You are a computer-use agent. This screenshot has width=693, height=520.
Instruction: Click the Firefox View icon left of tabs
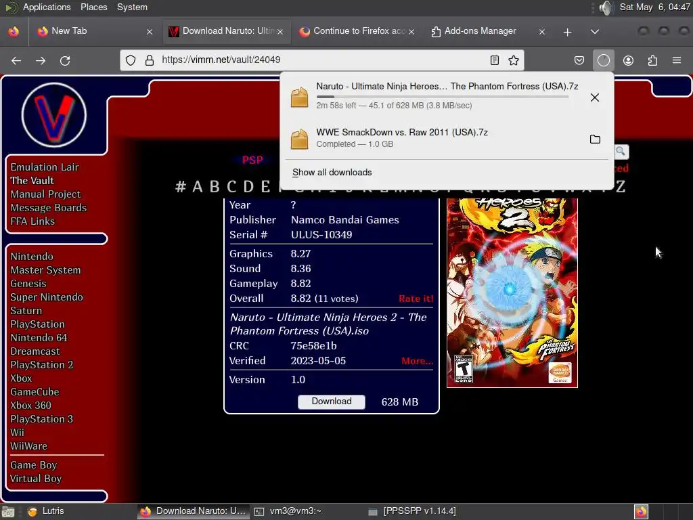[14, 31]
